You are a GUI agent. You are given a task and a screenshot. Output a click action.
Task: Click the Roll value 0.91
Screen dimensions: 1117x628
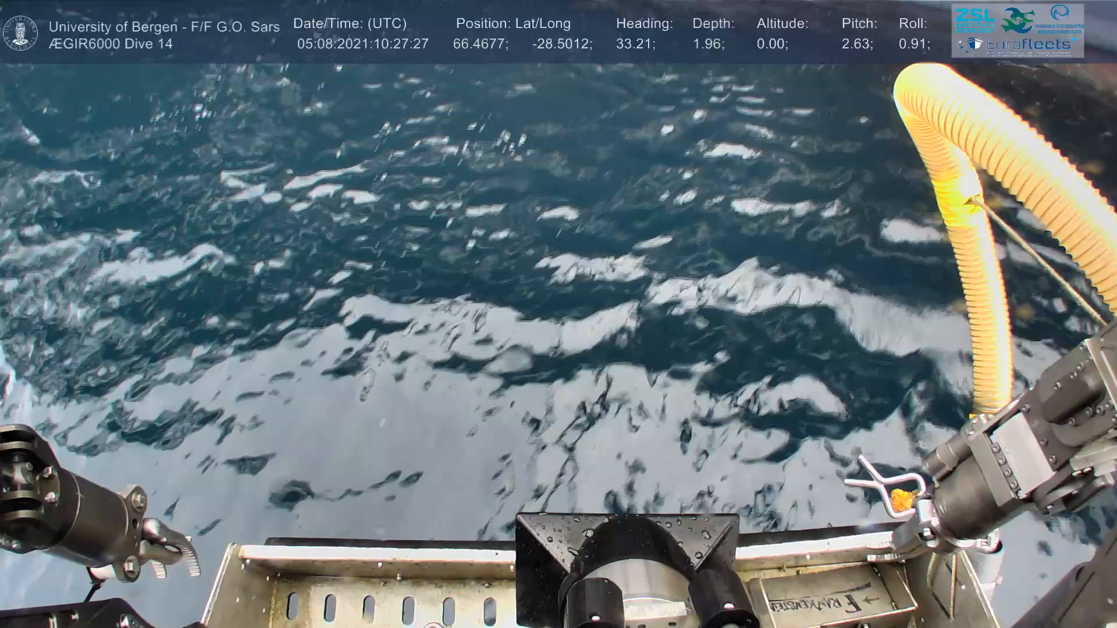click(914, 44)
